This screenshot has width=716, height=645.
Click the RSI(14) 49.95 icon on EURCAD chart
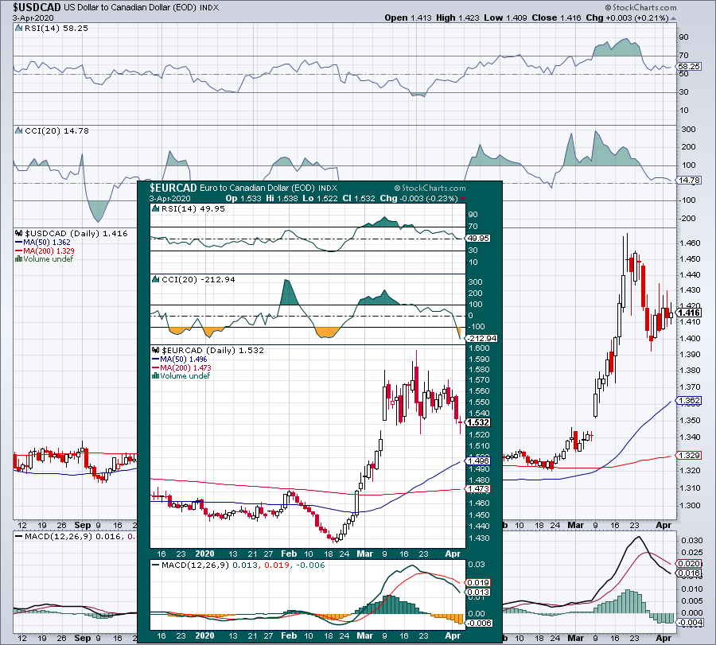point(156,209)
